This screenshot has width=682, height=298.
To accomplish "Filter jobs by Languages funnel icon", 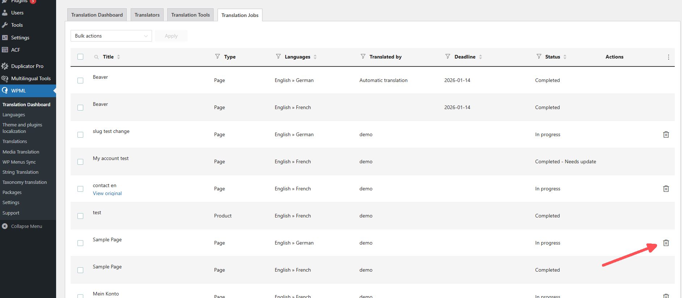I will 278,56.
